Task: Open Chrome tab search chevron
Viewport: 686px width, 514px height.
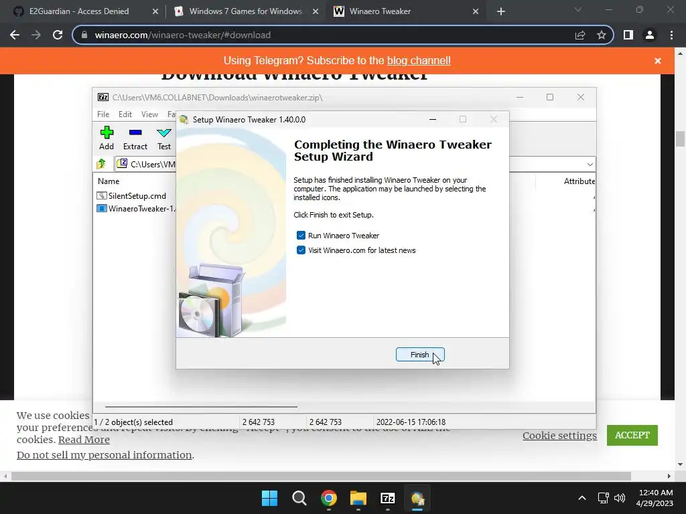Action: click(x=578, y=9)
